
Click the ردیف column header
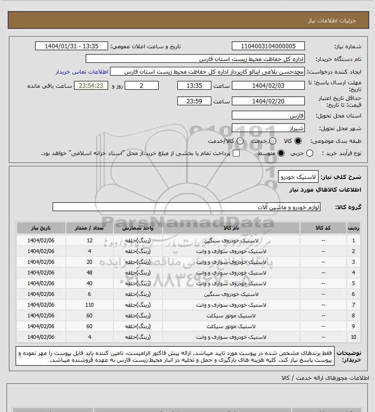point(353,228)
